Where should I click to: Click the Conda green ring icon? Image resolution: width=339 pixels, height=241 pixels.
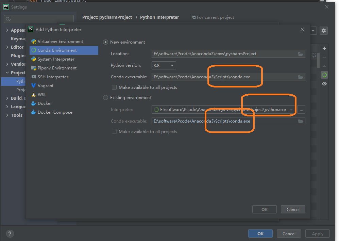point(34,50)
